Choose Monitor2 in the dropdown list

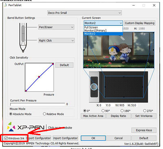coord(103,34)
